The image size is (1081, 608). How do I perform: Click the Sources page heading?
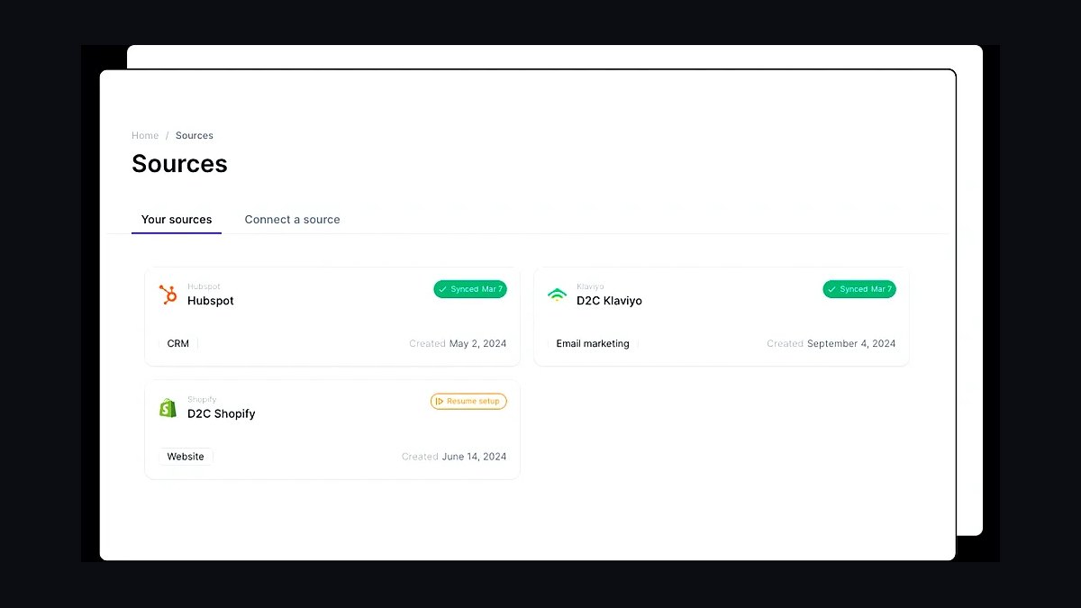coord(179,164)
